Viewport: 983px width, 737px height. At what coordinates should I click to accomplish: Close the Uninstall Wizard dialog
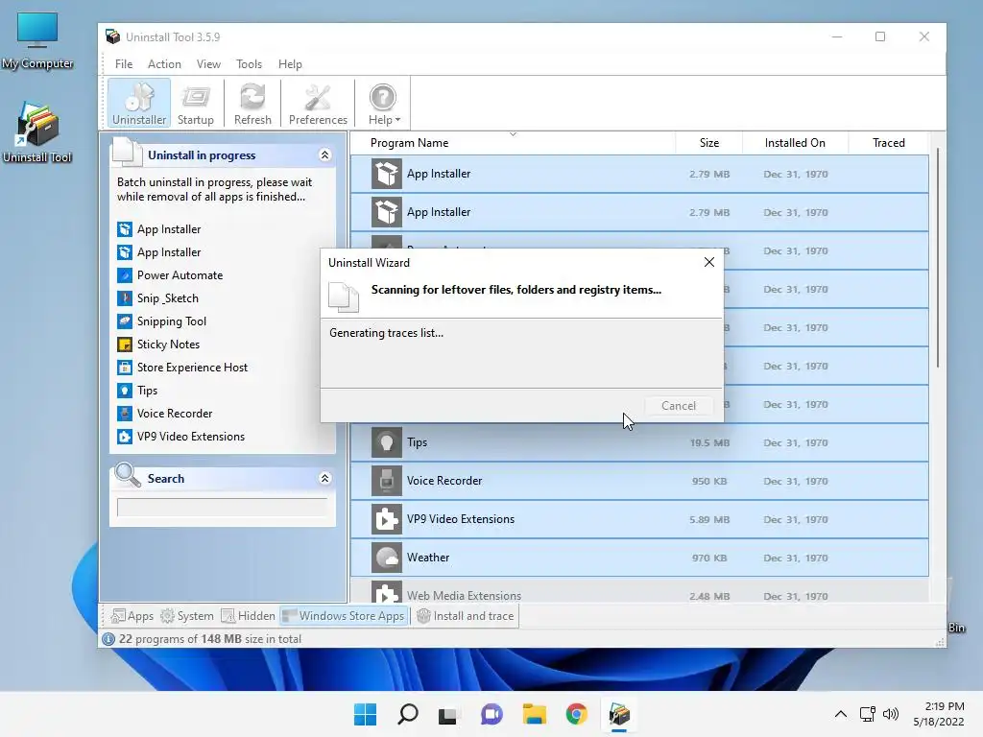click(709, 262)
